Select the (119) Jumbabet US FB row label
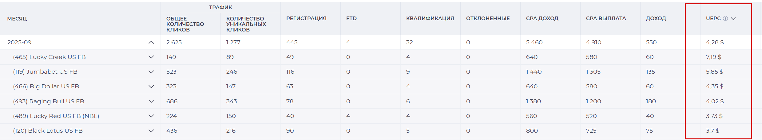Screen dimensions: 762x140 [x=45, y=72]
